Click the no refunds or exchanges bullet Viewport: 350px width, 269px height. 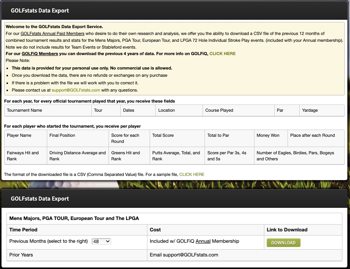tap(89, 76)
